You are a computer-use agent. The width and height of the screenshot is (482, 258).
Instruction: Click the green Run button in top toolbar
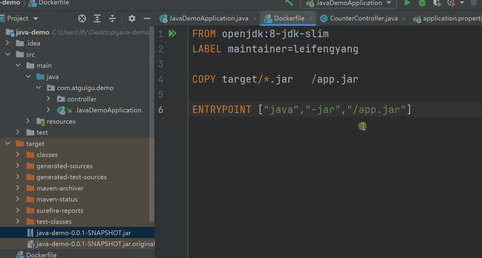pyautogui.click(x=407, y=3)
